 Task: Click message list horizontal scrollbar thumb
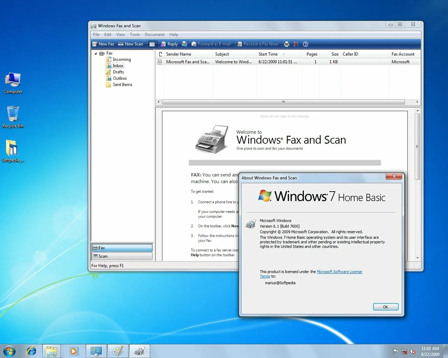(283, 102)
